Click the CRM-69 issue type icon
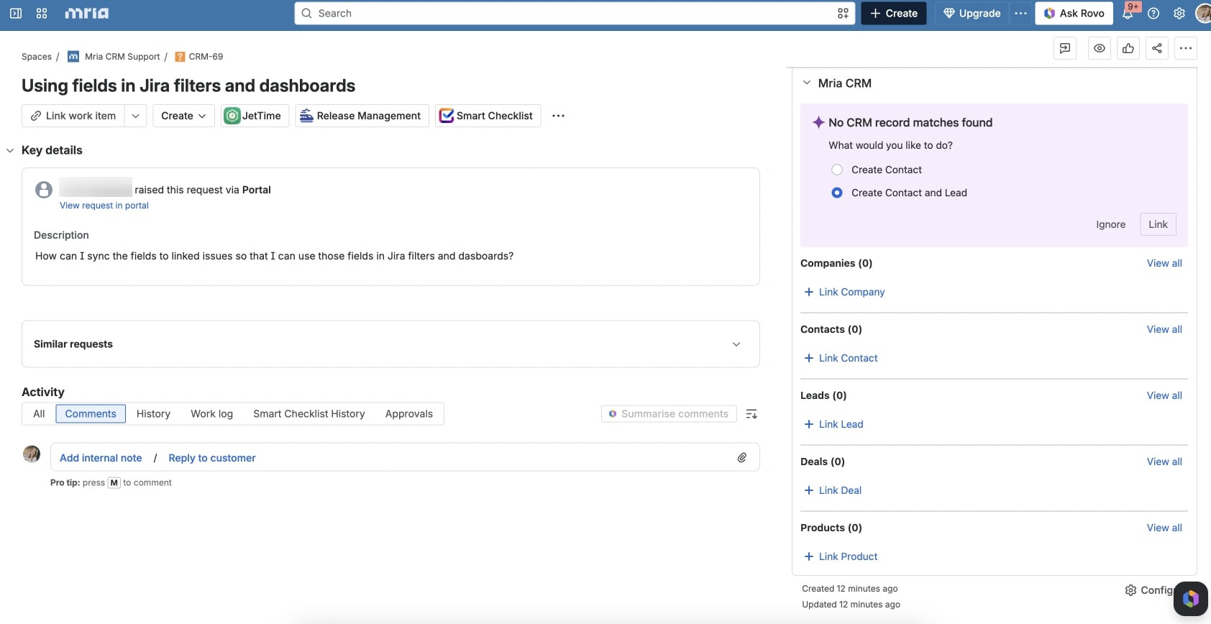Screen dimensions: 1211x624 (180, 56)
